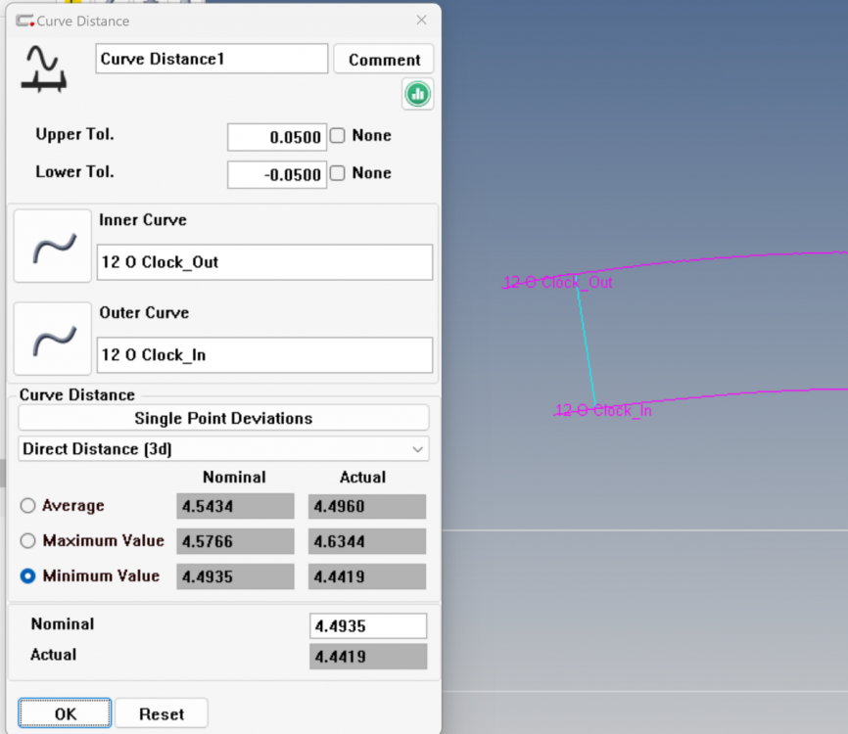This screenshot has height=734, width=848.
Task: Select the Average radio button
Action: tap(28, 506)
